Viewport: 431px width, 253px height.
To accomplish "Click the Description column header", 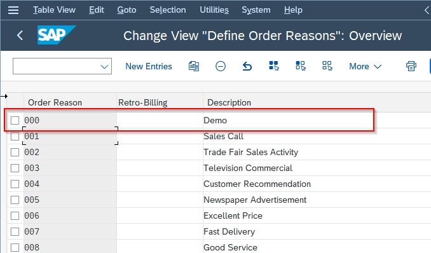I will pyautogui.click(x=317, y=102).
